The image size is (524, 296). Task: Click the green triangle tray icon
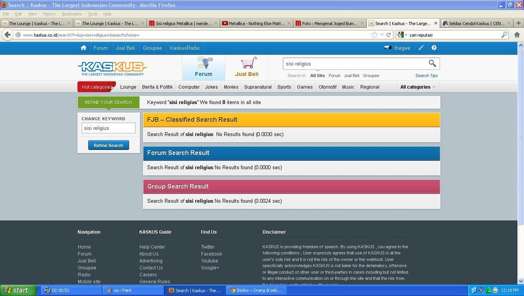[488, 290]
